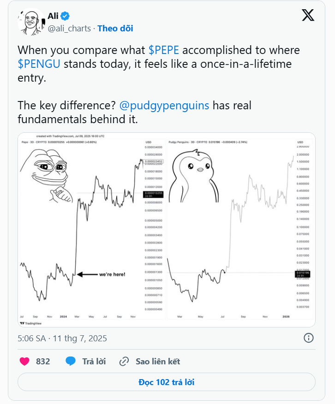Viewport: 335px width, 404px height.
Task: Open the tweet info circle icon
Action: coord(309,338)
